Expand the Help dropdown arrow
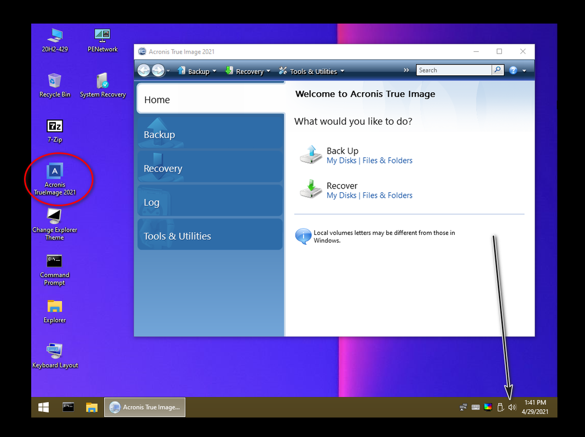Image resolution: width=585 pixels, height=437 pixels. [524, 70]
